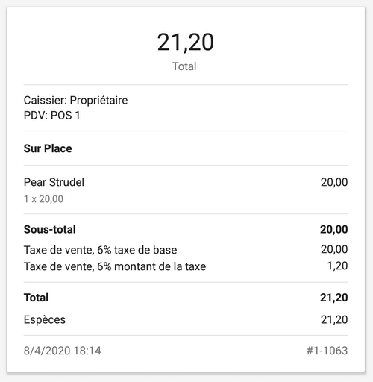Viewport: 373px width, 382px height.
Task: Click the large 21,20 total amount
Action: (x=185, y=43)
